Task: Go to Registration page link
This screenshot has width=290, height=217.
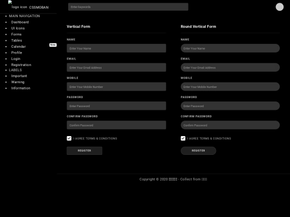Action: (21, 65)
